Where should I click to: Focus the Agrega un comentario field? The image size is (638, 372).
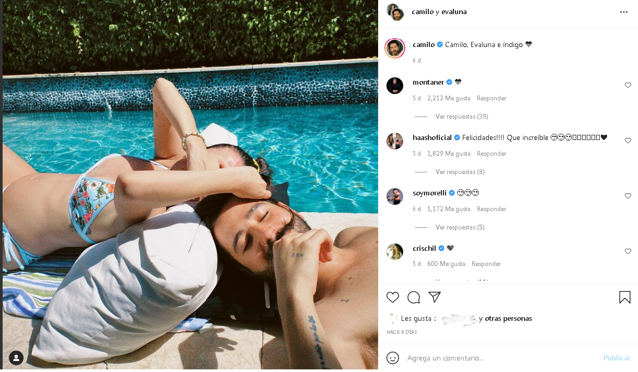point(502,358)
